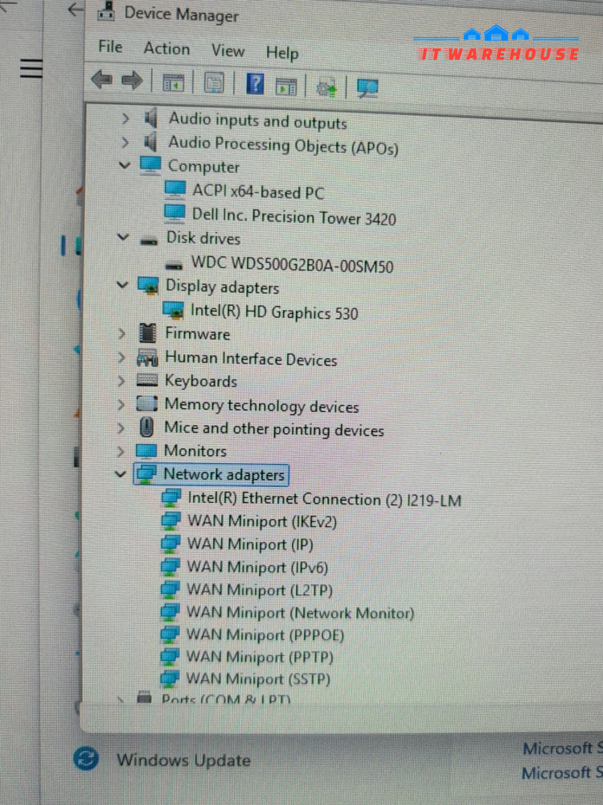Click the Audio inputs and outputs speaker icon

[x=151, y=119]
